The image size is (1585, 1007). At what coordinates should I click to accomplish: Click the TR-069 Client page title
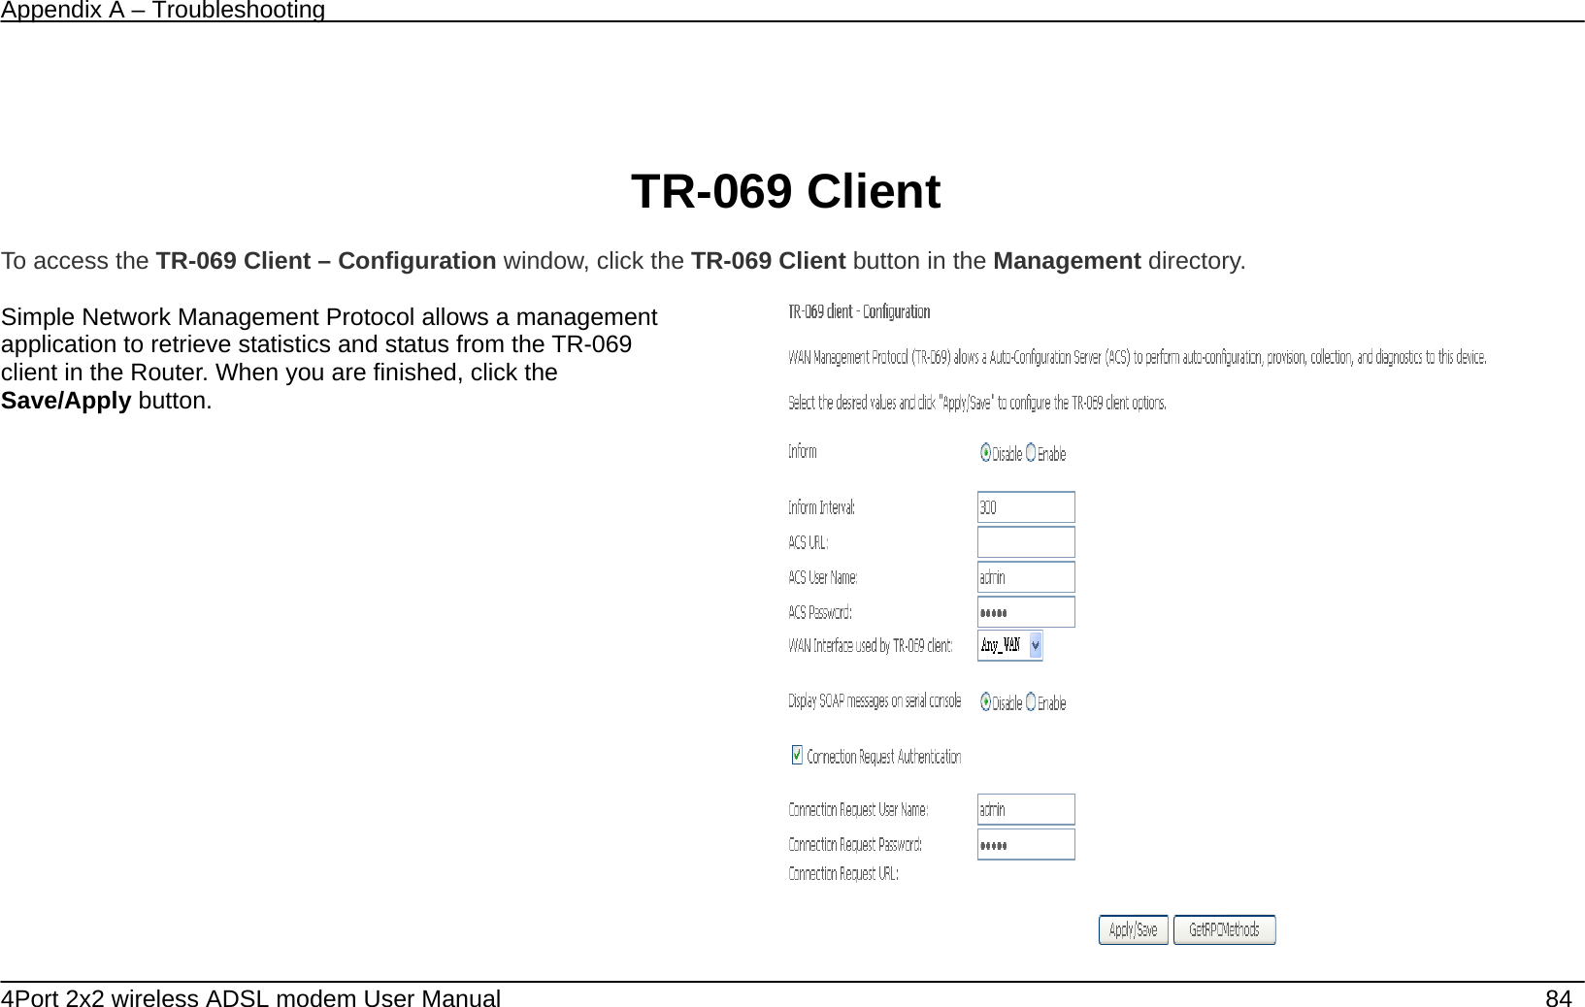tap(785, 191)
